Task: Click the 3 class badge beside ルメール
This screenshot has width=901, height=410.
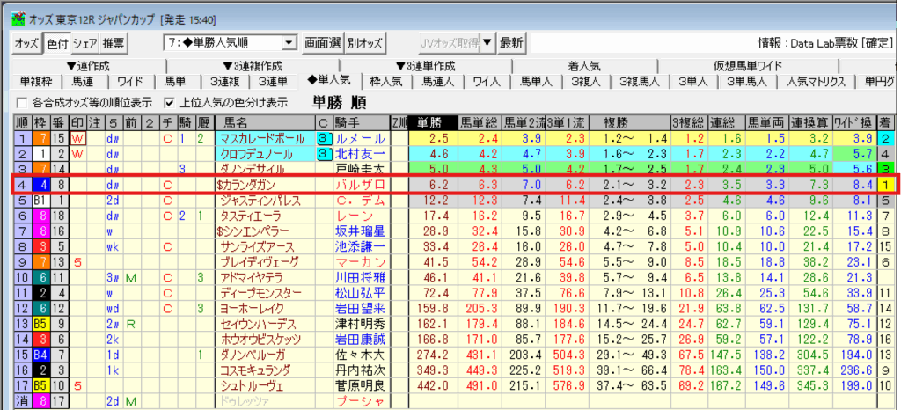Action: [324, 139]
